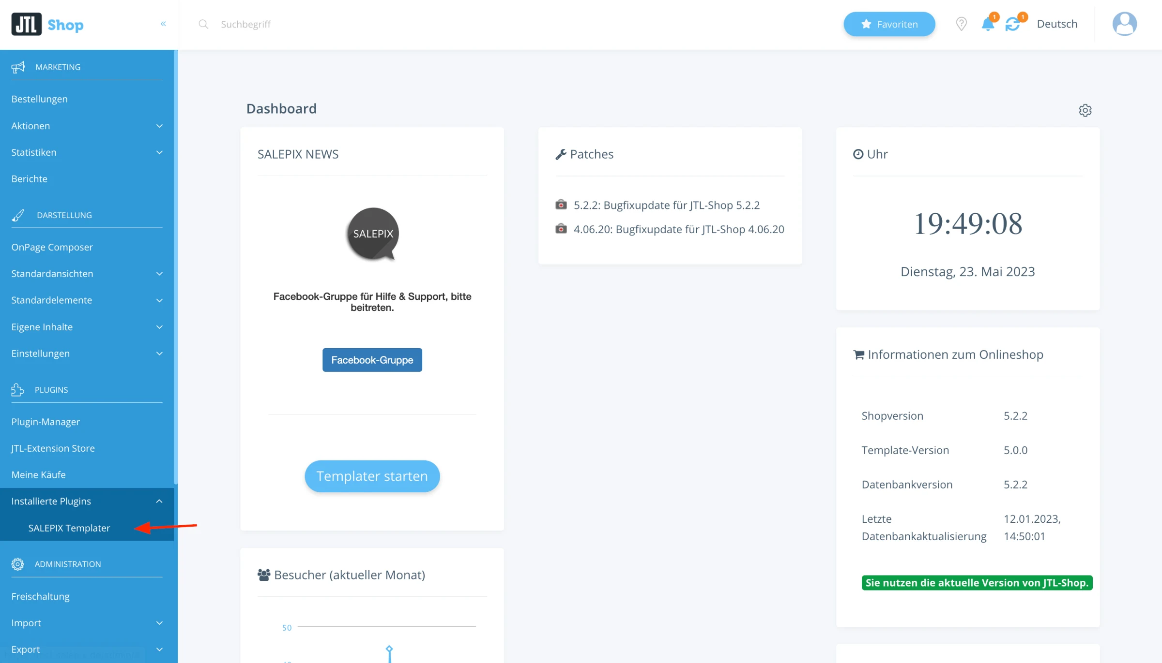Click the date Dienstag, 23. Mai 2023
The image size is (1162, 663).
[x=967, y=271]
